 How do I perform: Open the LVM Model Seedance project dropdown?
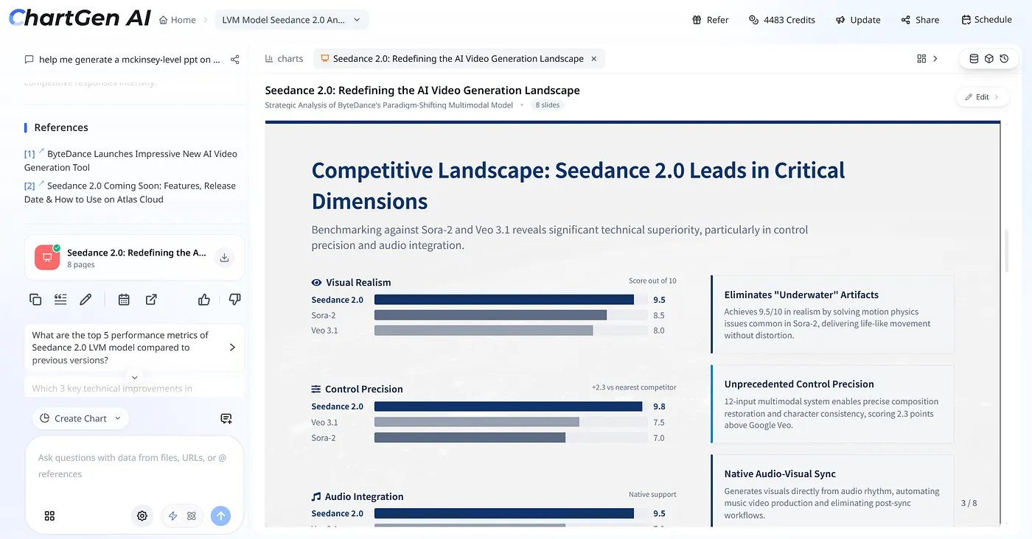292,20
